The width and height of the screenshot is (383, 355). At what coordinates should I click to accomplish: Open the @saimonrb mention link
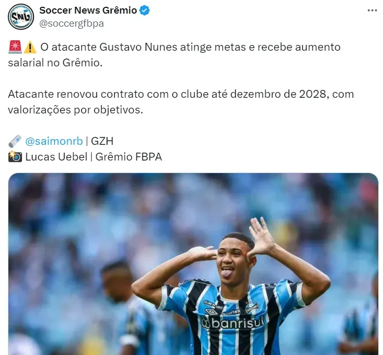(x=54, y=141)
